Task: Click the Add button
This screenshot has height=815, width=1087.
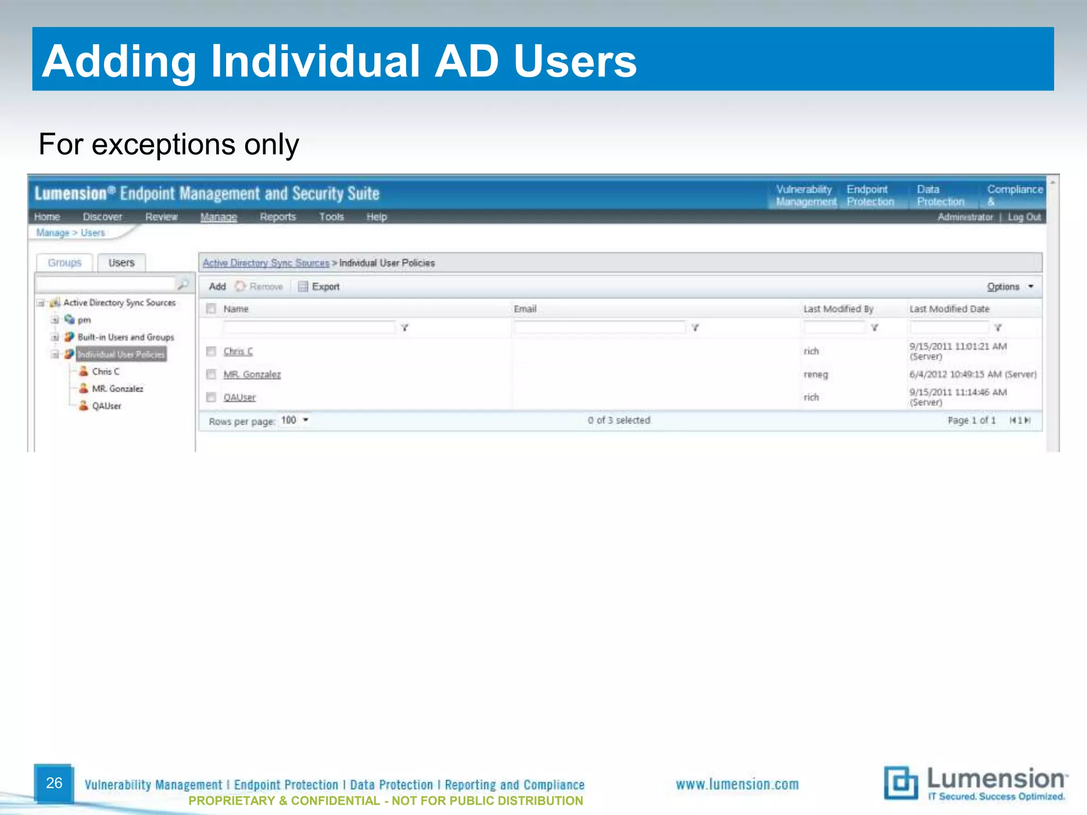Action: click(x=218, y=287)
